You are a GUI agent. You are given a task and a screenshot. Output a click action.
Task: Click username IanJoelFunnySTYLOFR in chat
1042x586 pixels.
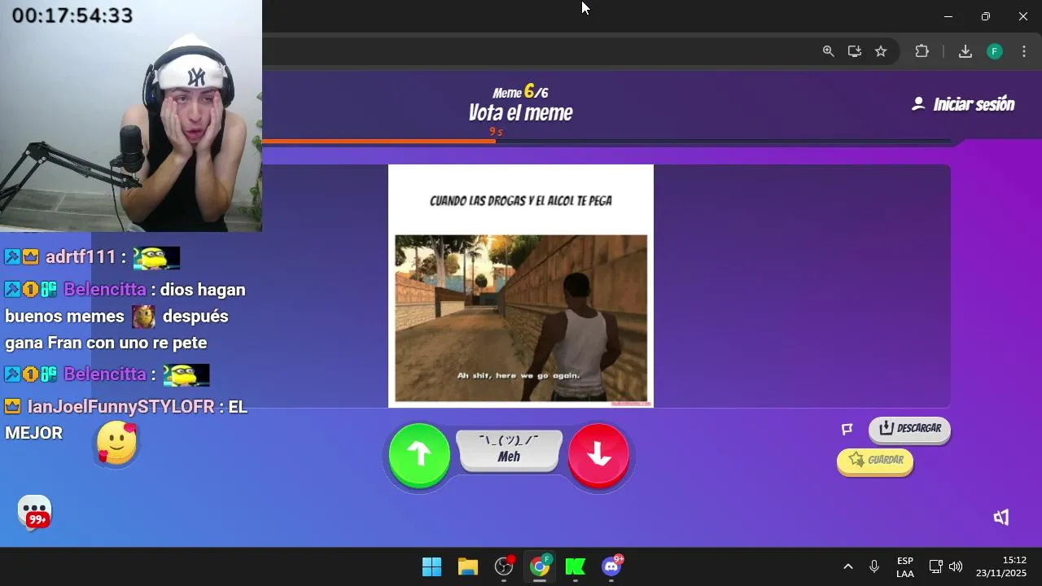[121, 407]
